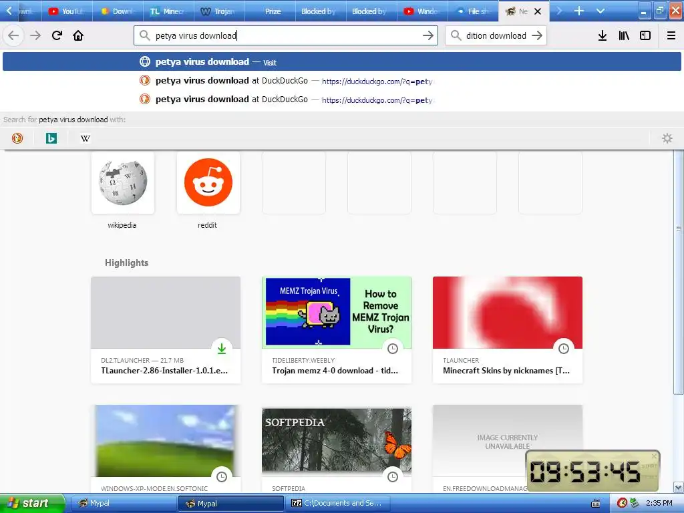Choose the first DuckDuckGo suggestion row

click(342, 81)
